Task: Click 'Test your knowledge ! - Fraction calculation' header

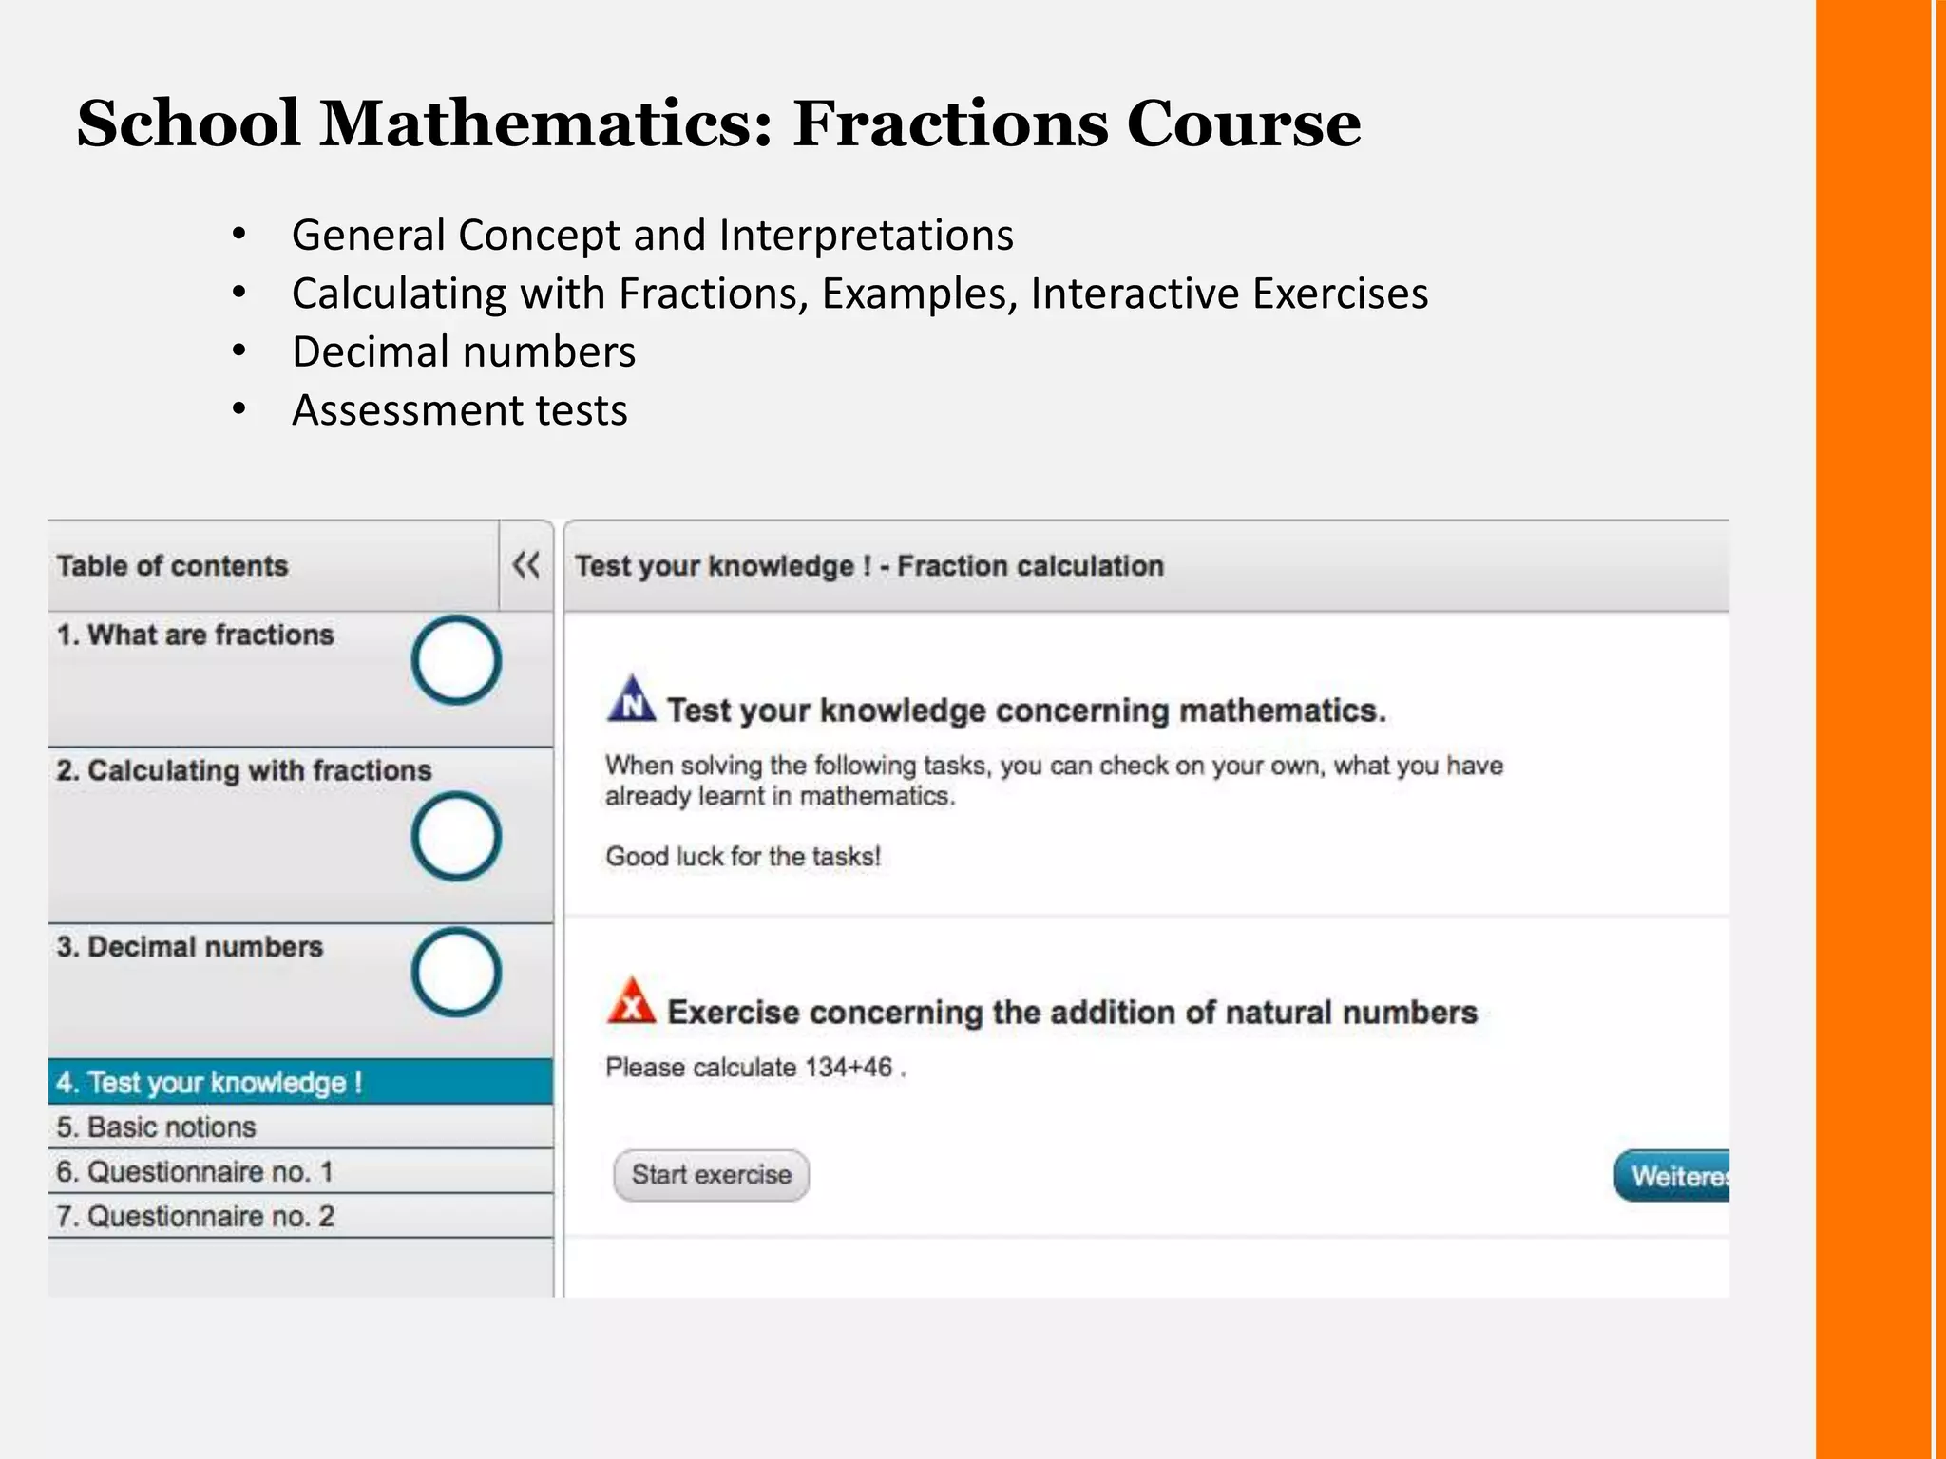Action: pyautogui.click(x=869, y=565)
